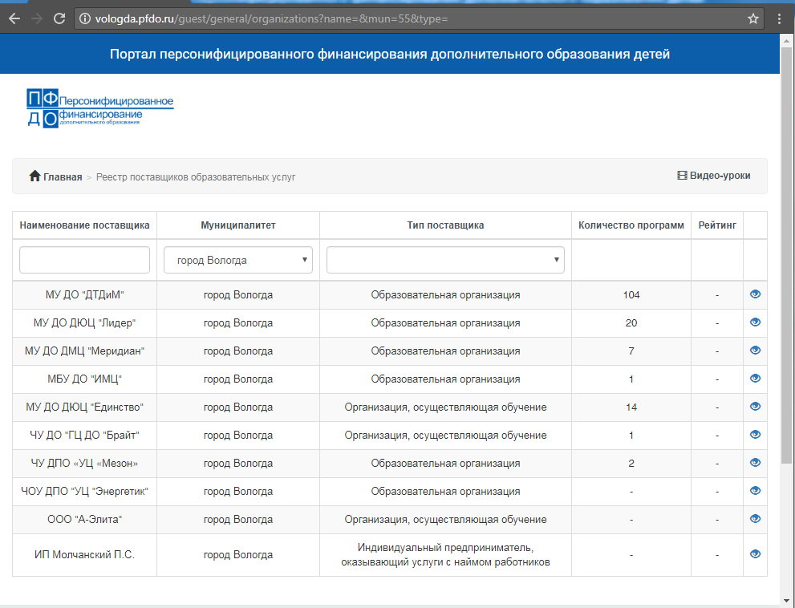Open eye icon for ЧУ ДПО «УЦ «Мезон»
Image resolution: width=795 pixels, height=608 pixels.
[x=755, y=463]
